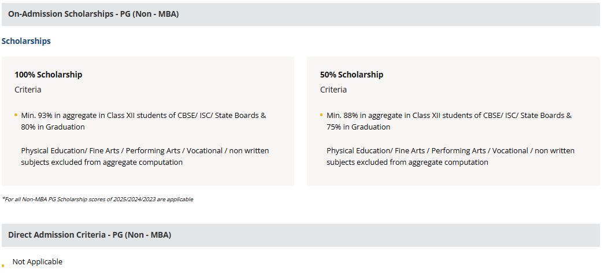Click the 100% Scholarship title
The image size is (604, 277).
pos(49,75)
